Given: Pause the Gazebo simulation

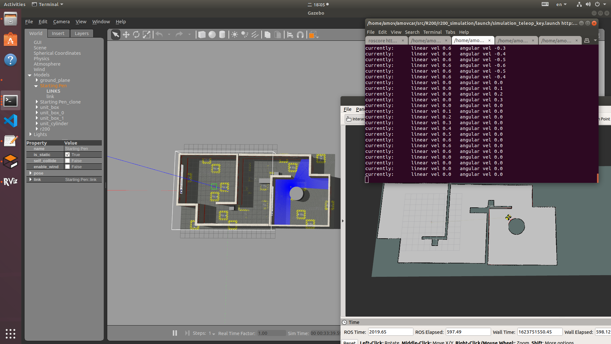Looking at the screenshot, I should click(175, 333).
